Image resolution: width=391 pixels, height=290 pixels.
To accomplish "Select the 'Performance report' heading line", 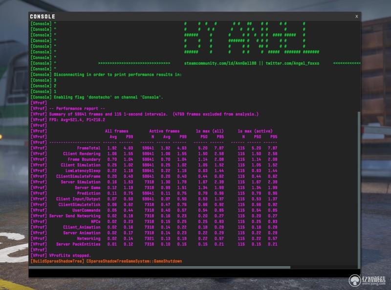I will [x=77, y=109].
